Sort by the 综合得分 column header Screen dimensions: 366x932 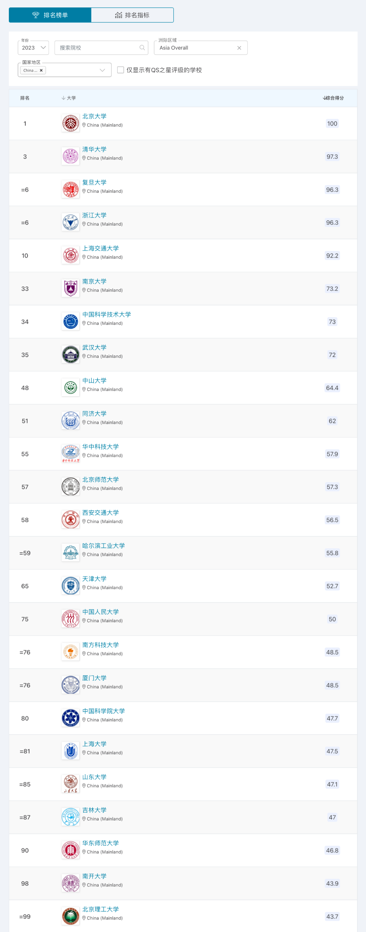[x=333, y=98]
